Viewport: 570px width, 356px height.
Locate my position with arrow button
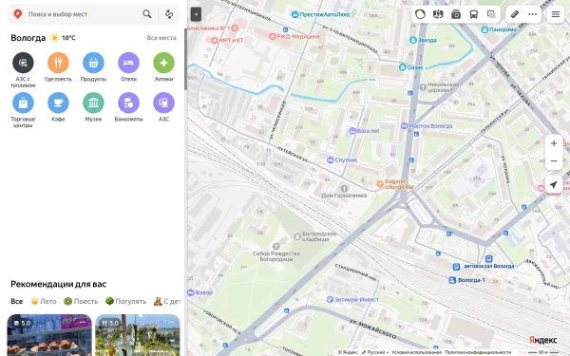[x=553, y=184]
